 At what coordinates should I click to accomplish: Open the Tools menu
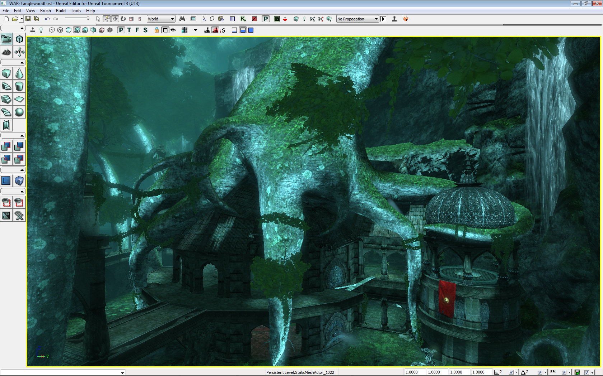tap(76, 11)
